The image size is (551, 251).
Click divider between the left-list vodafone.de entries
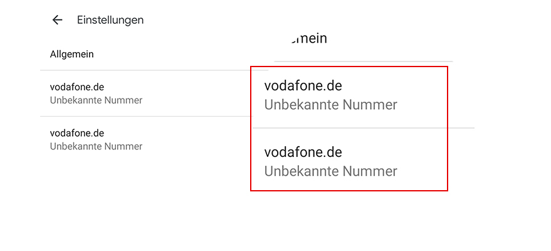point(144,117)
